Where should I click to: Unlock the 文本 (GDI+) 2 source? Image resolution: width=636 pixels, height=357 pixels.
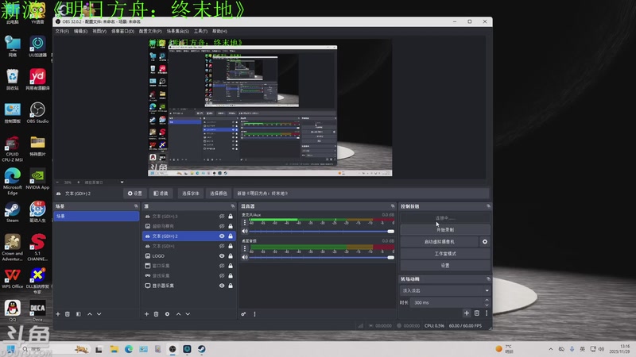click(231, 236)
